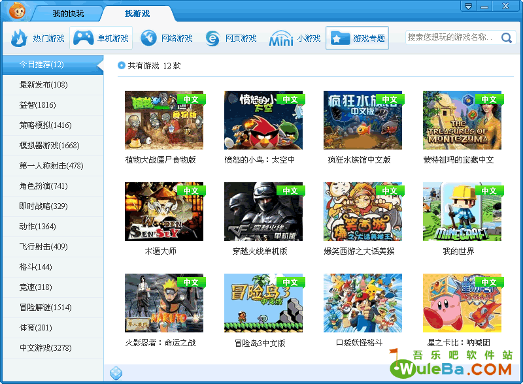This screenshot has width=523, height=384.
Task: Click the dice icon in the bottom bar
Action: (x=116, y=373)
